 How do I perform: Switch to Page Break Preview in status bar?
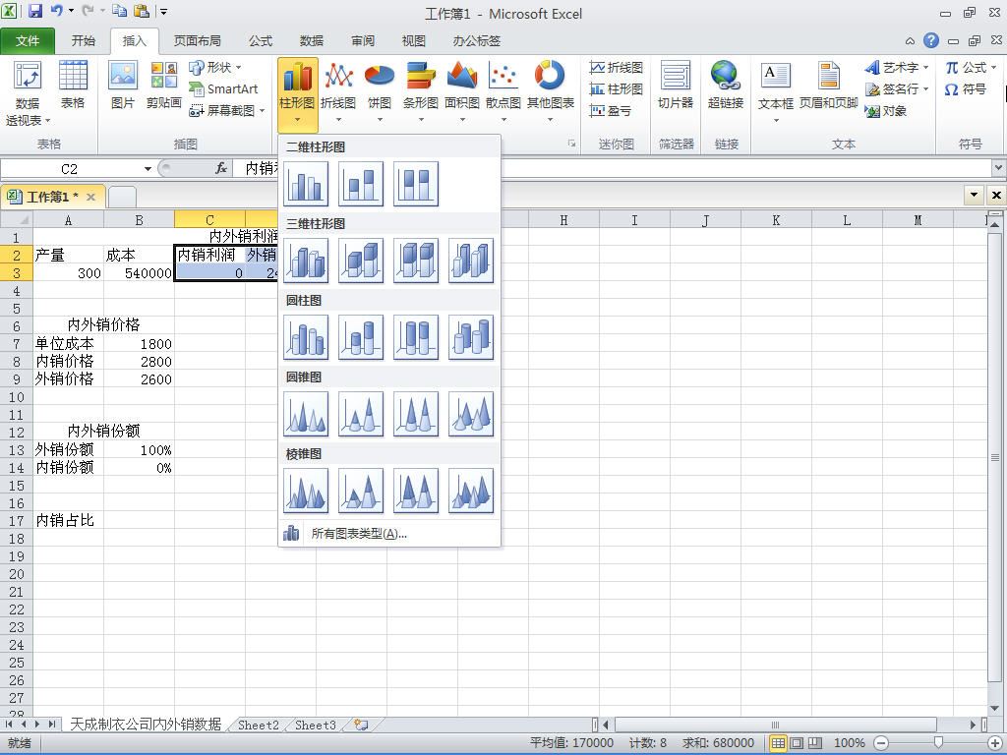coord(815,743)
